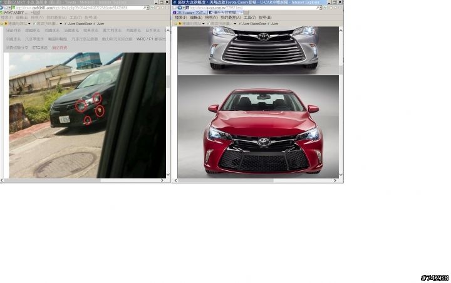Viewport: 451px width, 283px height.
Task: Open home page icon in Mobile01 window
Action: tap(158, 8)
